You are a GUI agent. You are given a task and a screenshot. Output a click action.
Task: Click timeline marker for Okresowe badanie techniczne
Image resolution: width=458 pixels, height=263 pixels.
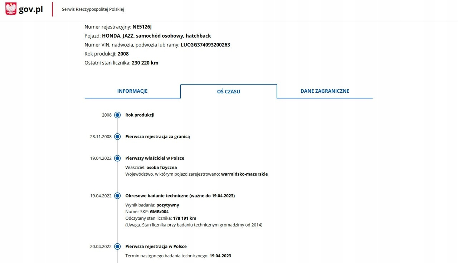[117, 196]
